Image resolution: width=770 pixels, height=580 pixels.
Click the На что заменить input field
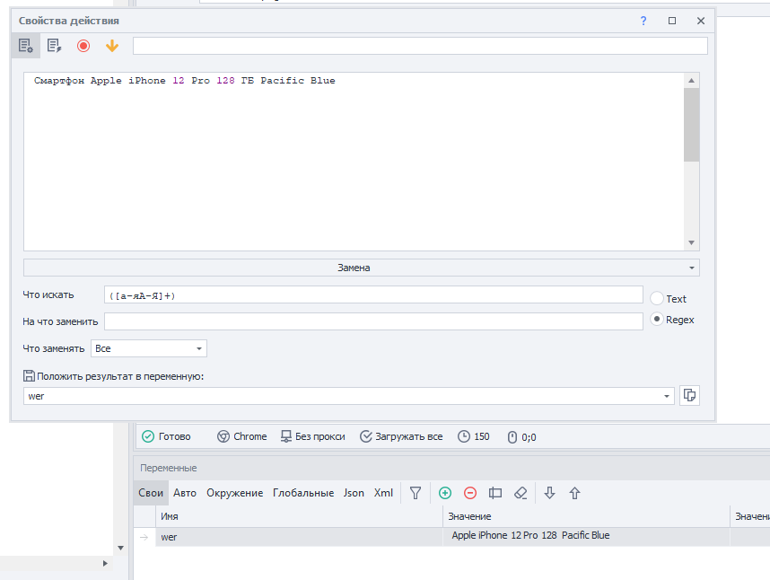tap(373, 321)
